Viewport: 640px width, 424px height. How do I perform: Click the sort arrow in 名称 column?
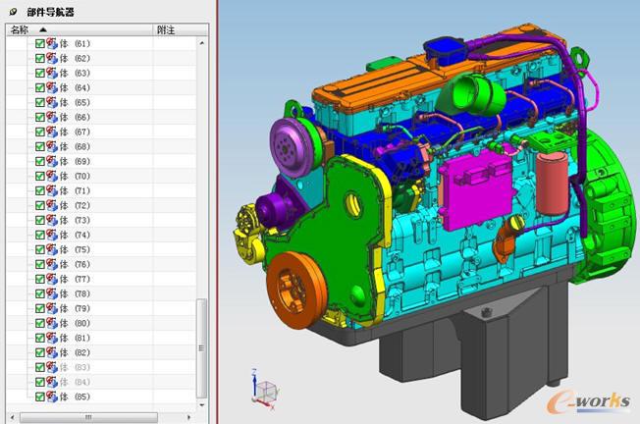(x=43, y=30)
